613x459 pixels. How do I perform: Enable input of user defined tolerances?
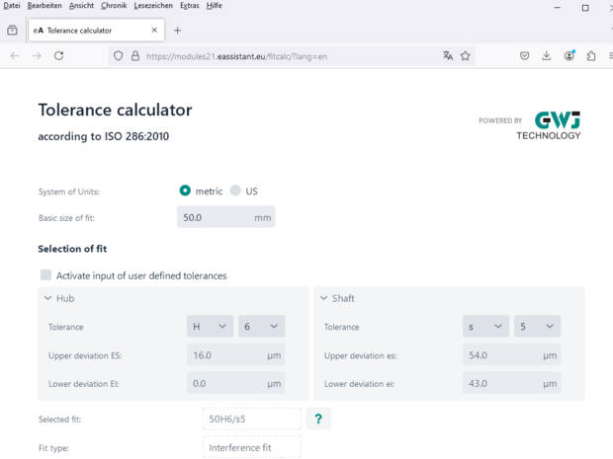point(45,275)
